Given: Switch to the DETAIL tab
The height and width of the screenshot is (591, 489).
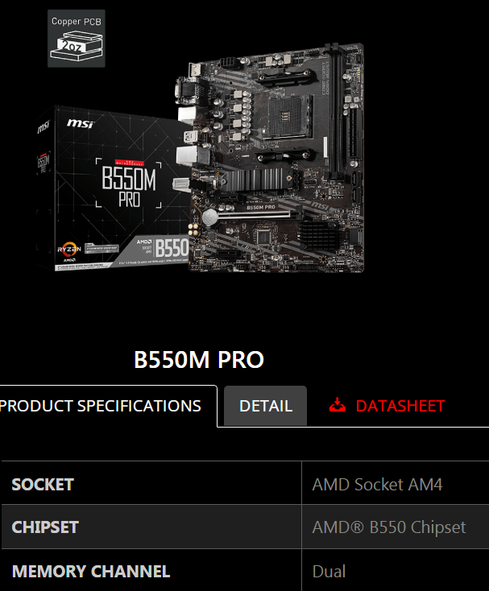Looking at the screenshot, I should [x=265, y=406].
